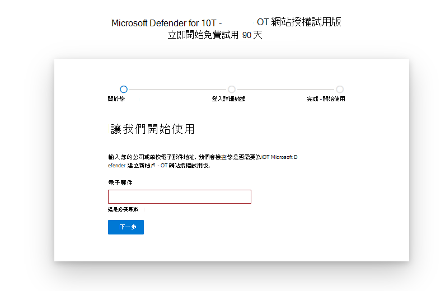This screenshot has width=445, height=291.
Task: Click the 下一步 next button
Action: [x=126, y=227]
